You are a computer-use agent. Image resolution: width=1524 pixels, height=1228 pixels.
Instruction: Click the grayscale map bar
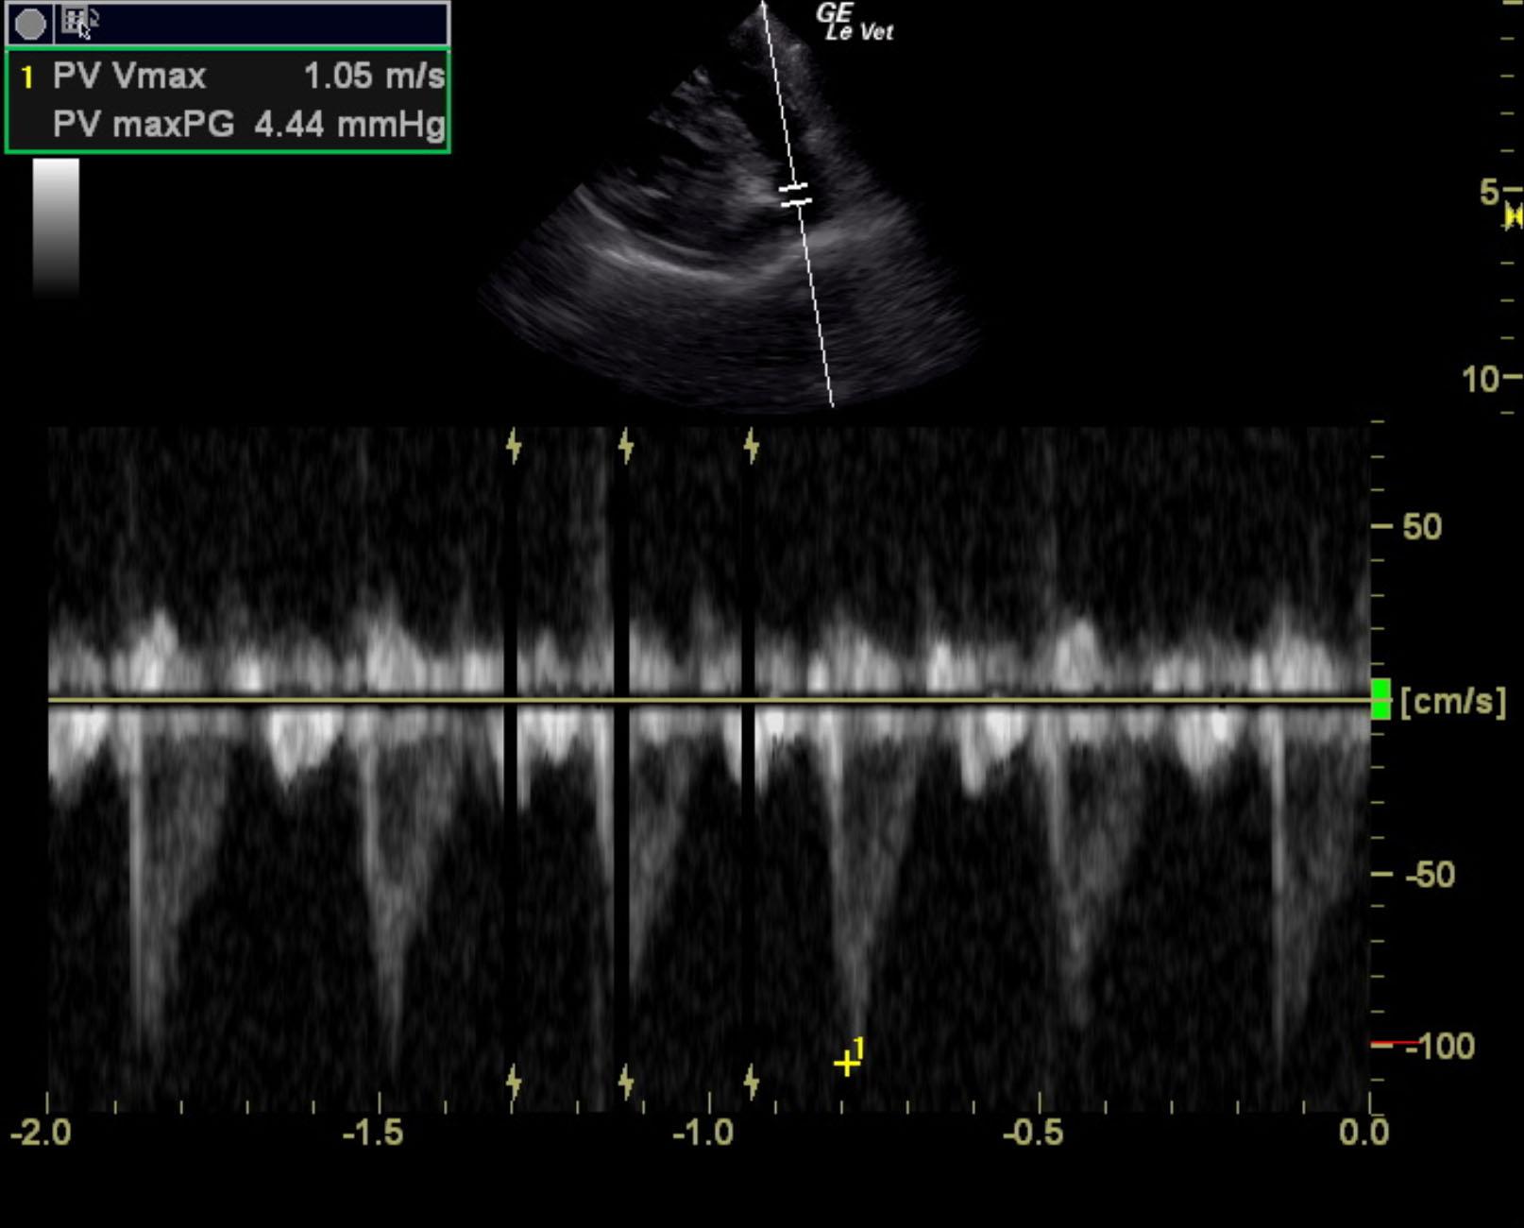coord(56,225)
